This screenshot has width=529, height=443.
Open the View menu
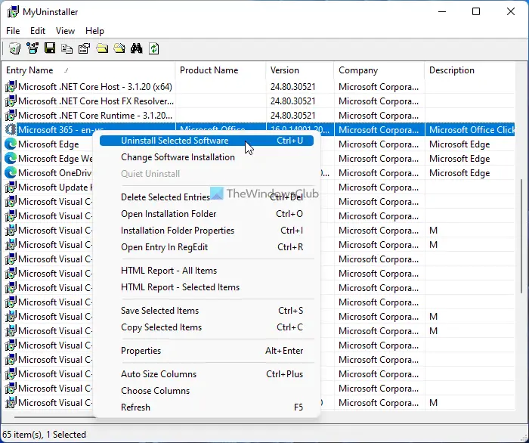[x=65, y=31]
